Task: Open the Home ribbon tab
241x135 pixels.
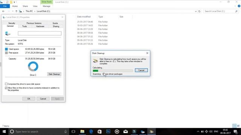Action: (15, 6)
